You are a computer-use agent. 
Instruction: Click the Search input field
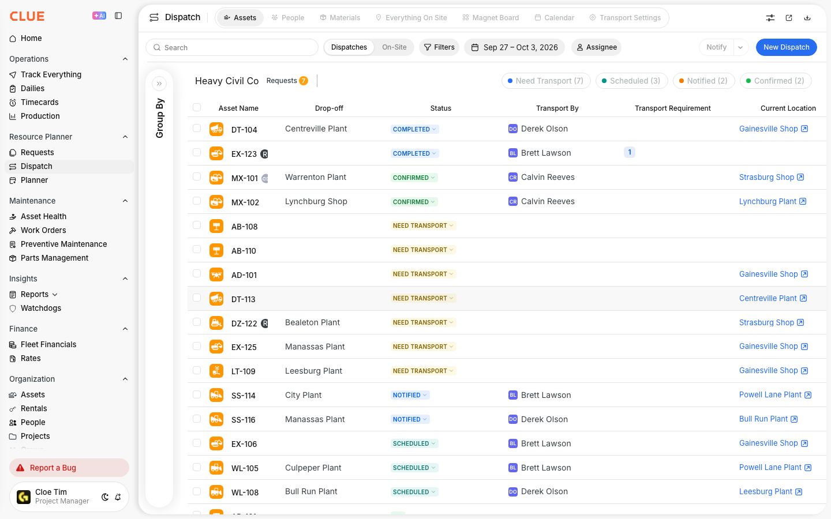coord(232,47)
